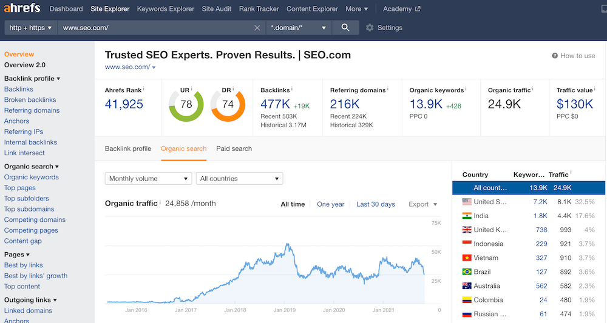Click the DR 74 donut chart
Image resolution: width=607 pixels, height=323 pixels.
point(228,105)
